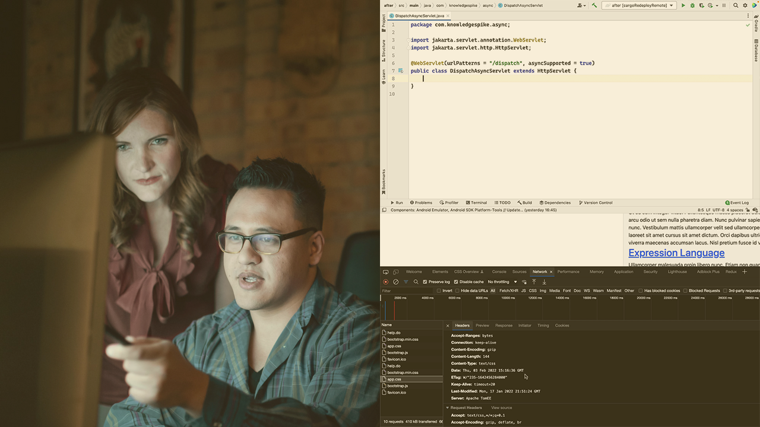This screenshot has width=760, height=427.
Task: Clear the network log
Action: [396, 282]
